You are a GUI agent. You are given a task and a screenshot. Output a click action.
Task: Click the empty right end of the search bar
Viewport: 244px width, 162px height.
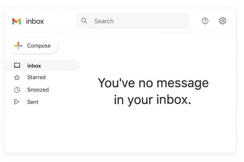tap(179, 21)
